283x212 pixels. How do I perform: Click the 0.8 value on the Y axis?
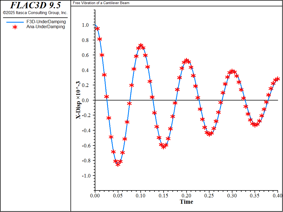(85, 40)
